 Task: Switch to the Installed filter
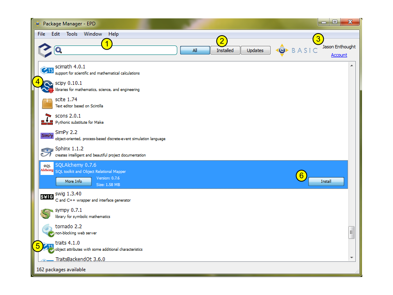(225, 50)
